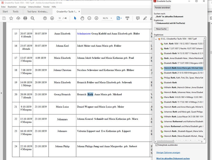
Task: Click the add comment icon
Action: (138, 18)
